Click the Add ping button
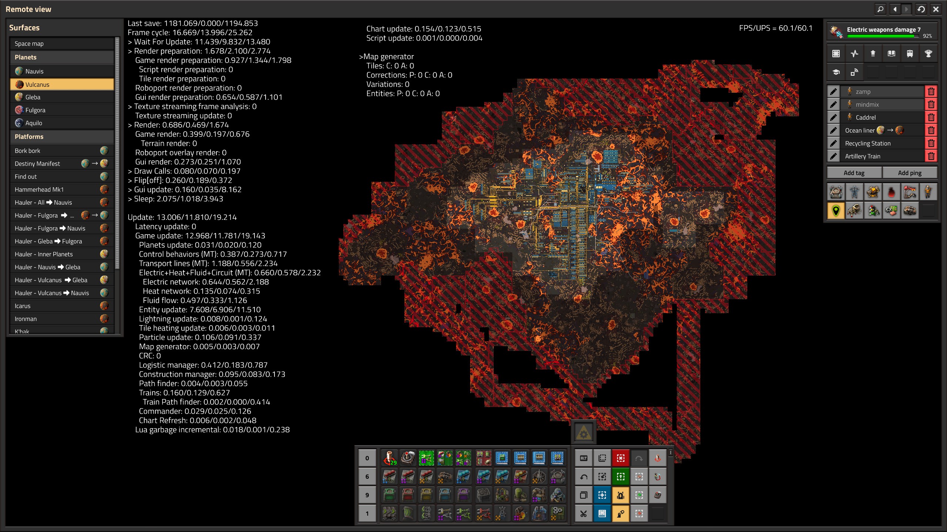The width and height of the screenshot is (947, 532). click(910, 173)
